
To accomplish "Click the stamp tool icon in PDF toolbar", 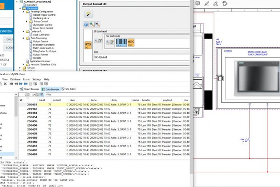I will point(225,3).
